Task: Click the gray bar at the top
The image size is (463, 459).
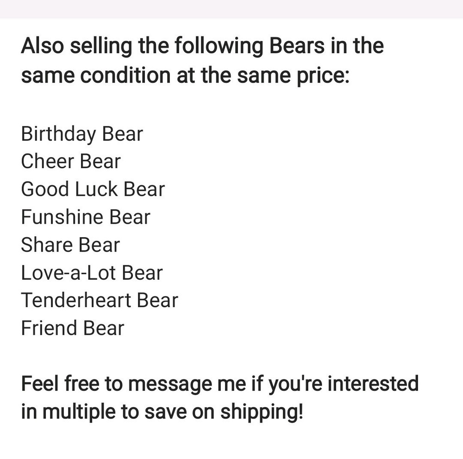Action: click(x=231, y=9)
